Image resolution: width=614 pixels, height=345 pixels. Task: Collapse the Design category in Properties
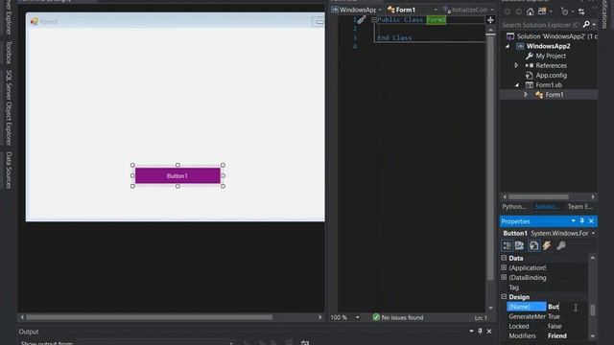pyautogui.click(x=504, y=297)
